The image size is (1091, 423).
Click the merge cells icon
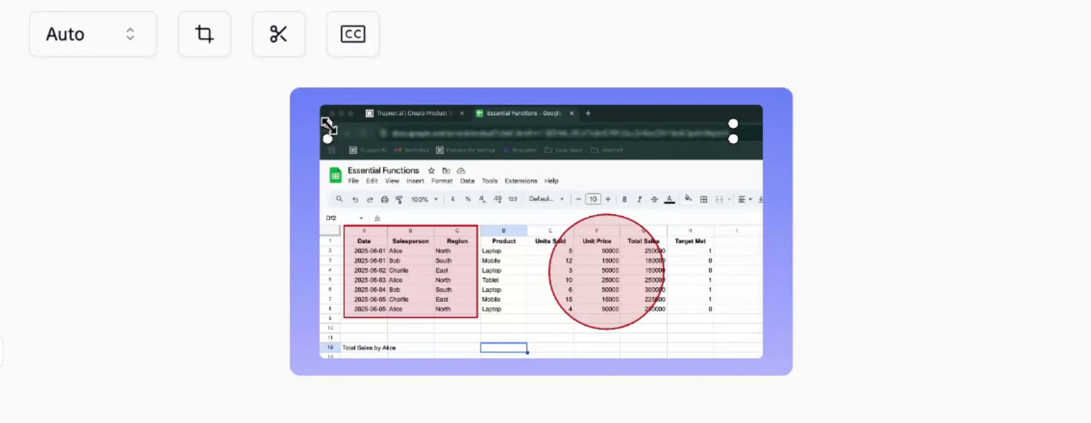(719, 199)
